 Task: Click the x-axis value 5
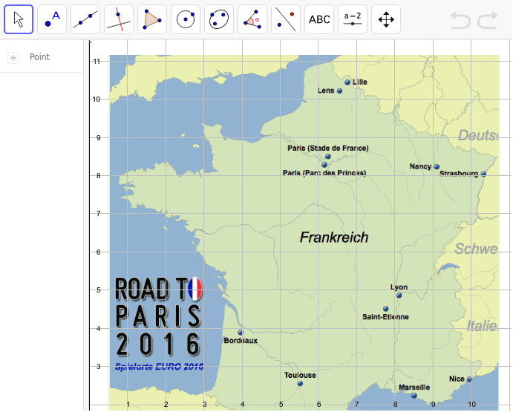pyautogui.click(x=281, y=405)
